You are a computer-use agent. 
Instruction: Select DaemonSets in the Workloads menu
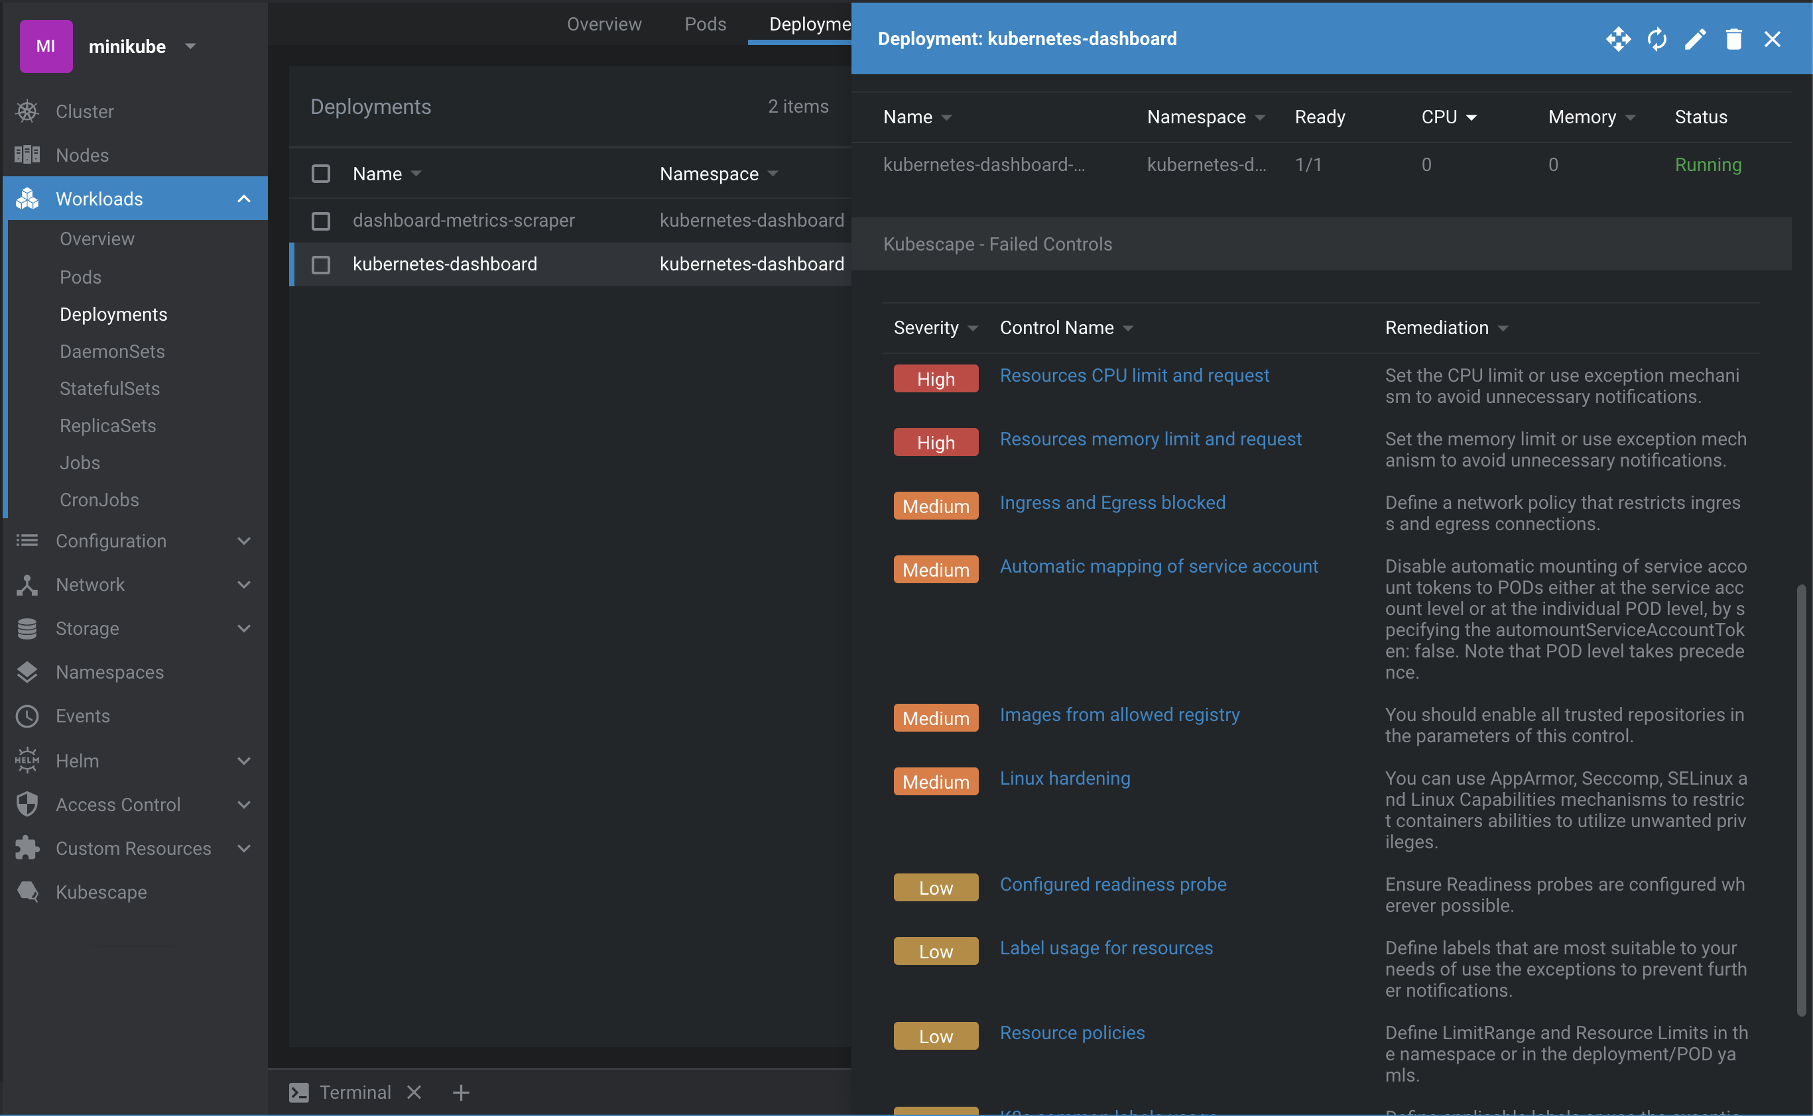point(112,351)
